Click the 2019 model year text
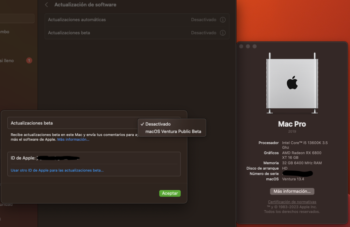This screenshot has width=350, height=227. coord(292,132)
